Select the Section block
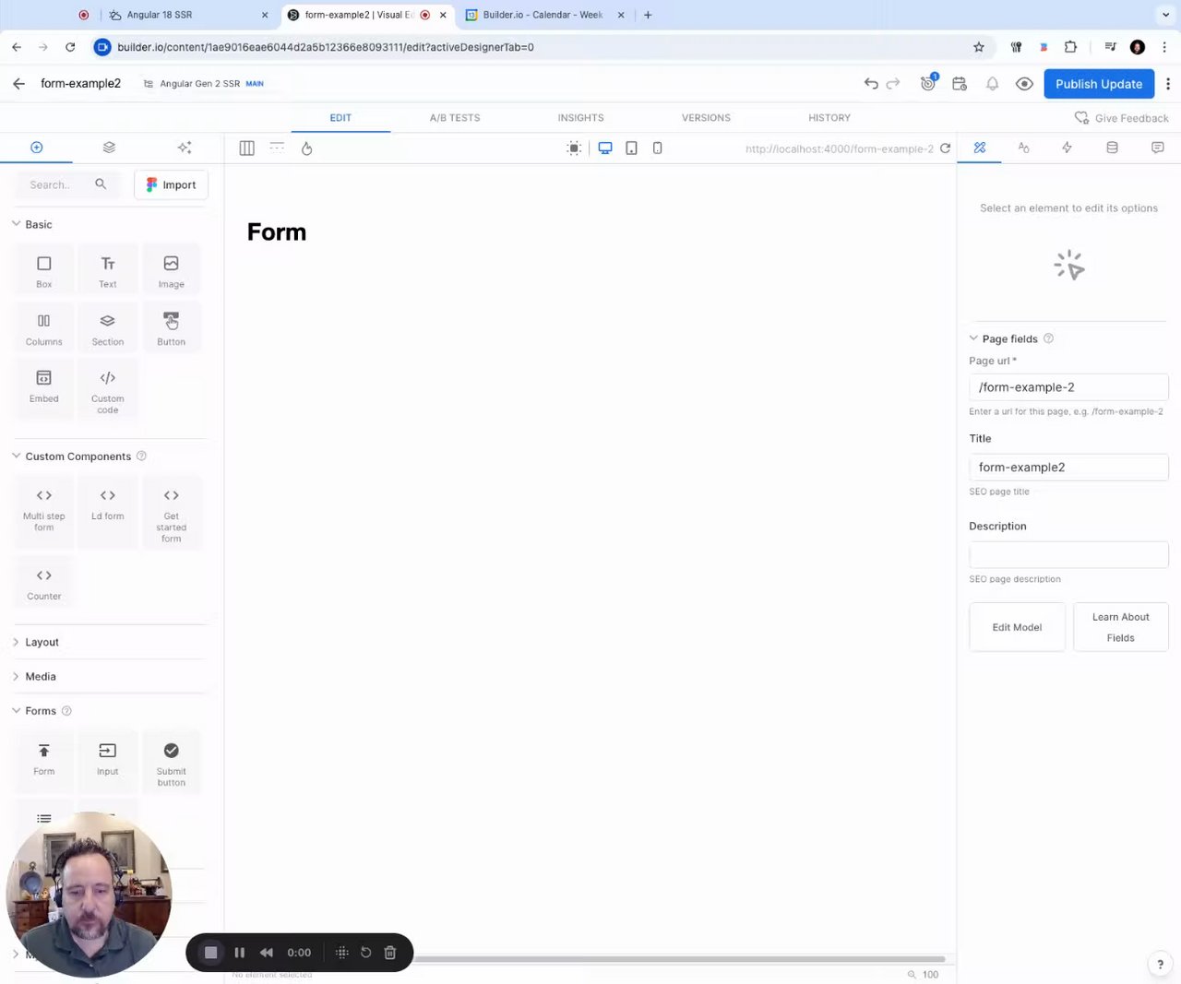This screenshot has width=1181, height=984. coord(108,327)
